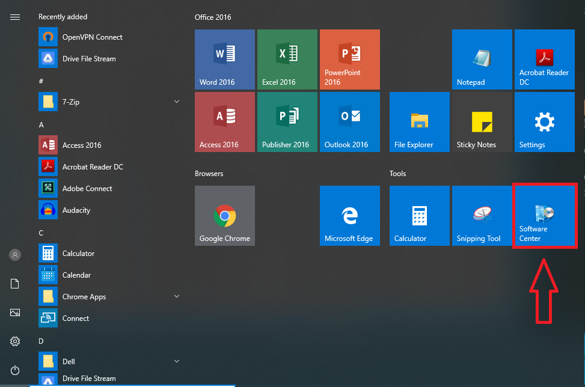The height and width of the screenshot is (387, 585).
Task: Launch Excel 2016 from tiles
Action: click(x=287, y=59)
